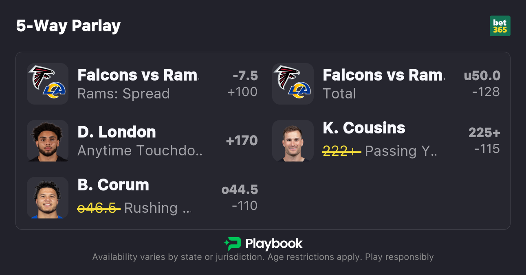Click the -7.5 spread odds value
The image size is (526, 275).
[x=245, y=76]
